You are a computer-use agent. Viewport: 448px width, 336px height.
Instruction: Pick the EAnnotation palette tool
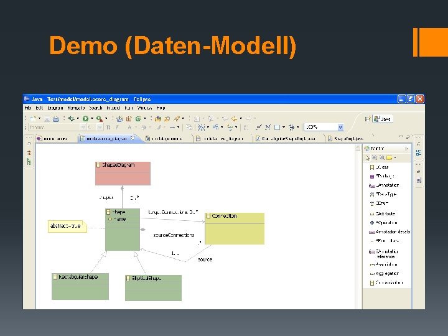tap(384, 185)
